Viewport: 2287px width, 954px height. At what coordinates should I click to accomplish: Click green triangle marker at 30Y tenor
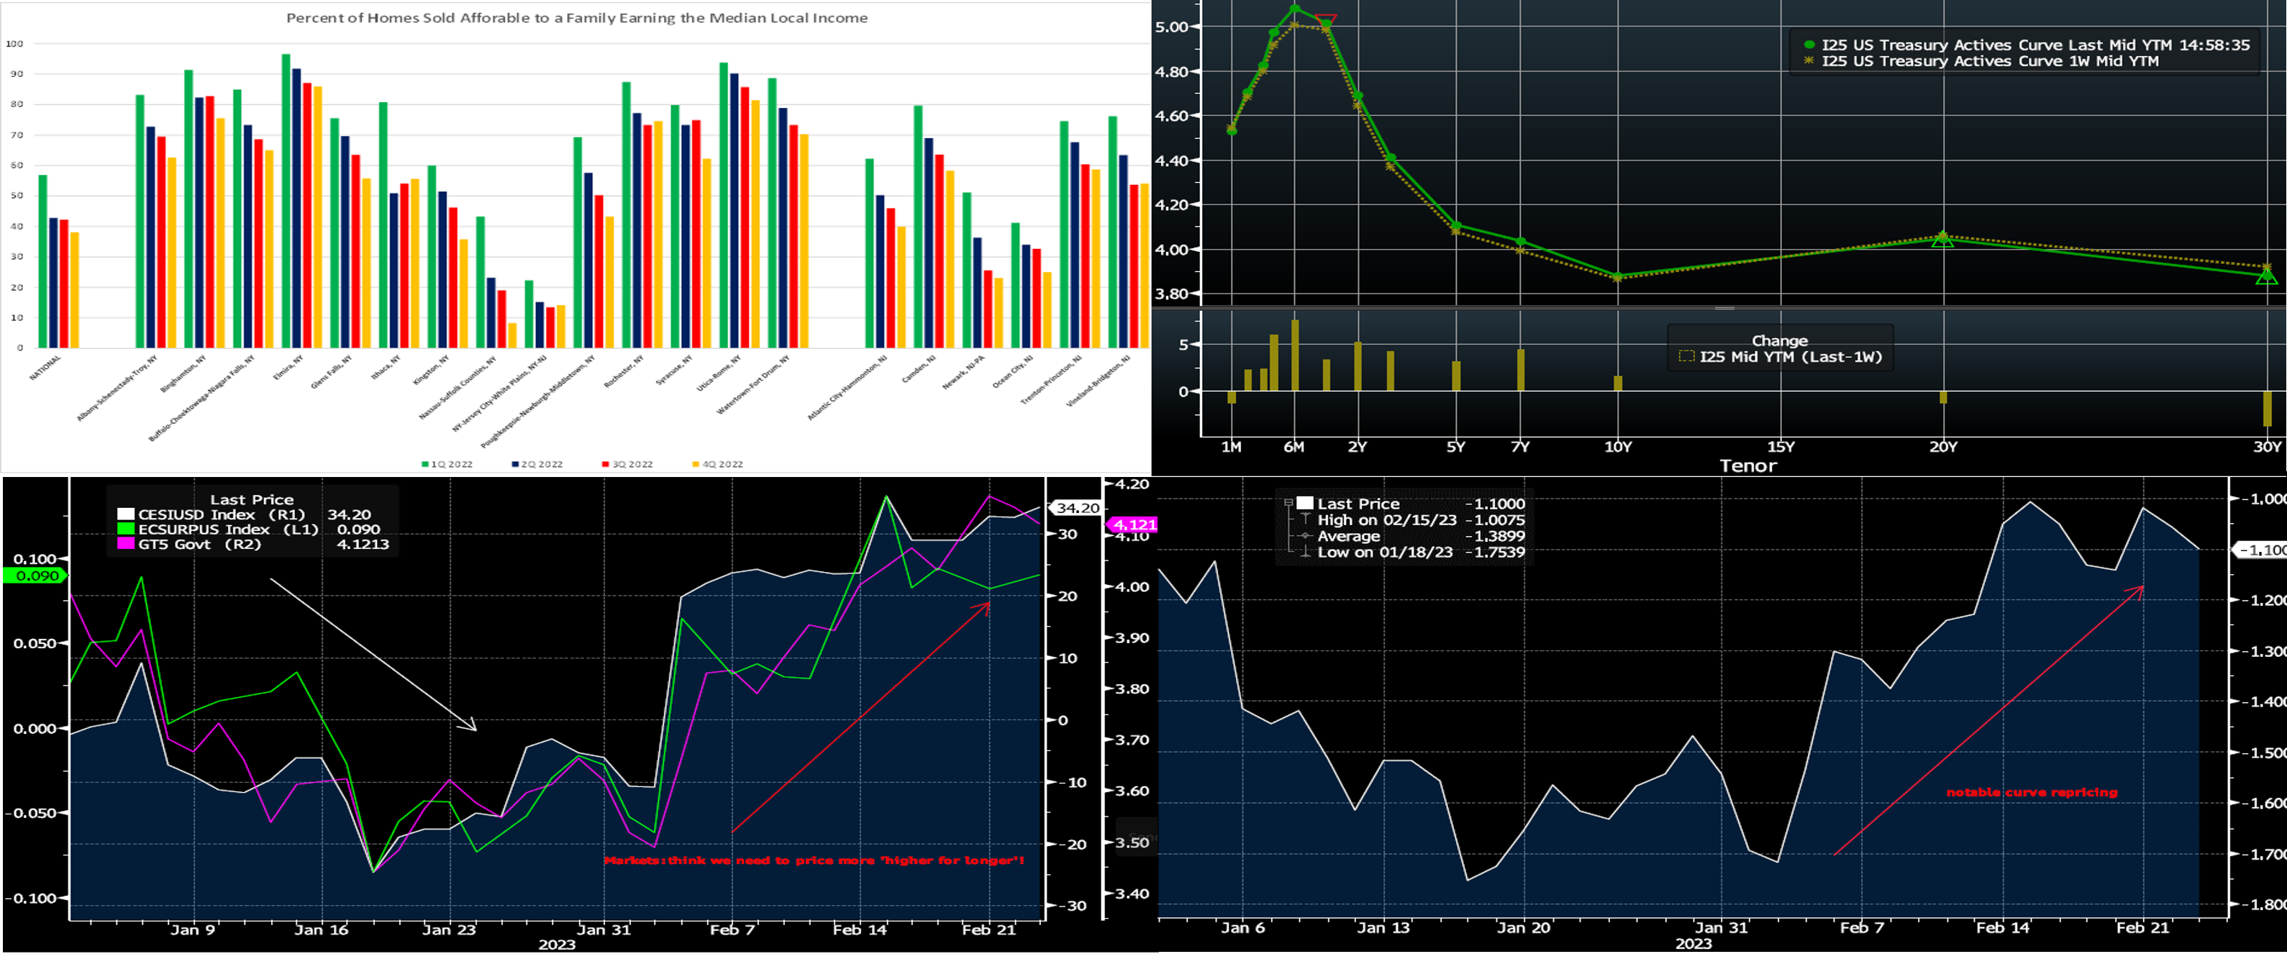[2267, 276]
